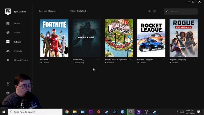This screenshot has height=115, width=204.
Task: Click the taskbar search box
Action: click(x=35, y=112)
